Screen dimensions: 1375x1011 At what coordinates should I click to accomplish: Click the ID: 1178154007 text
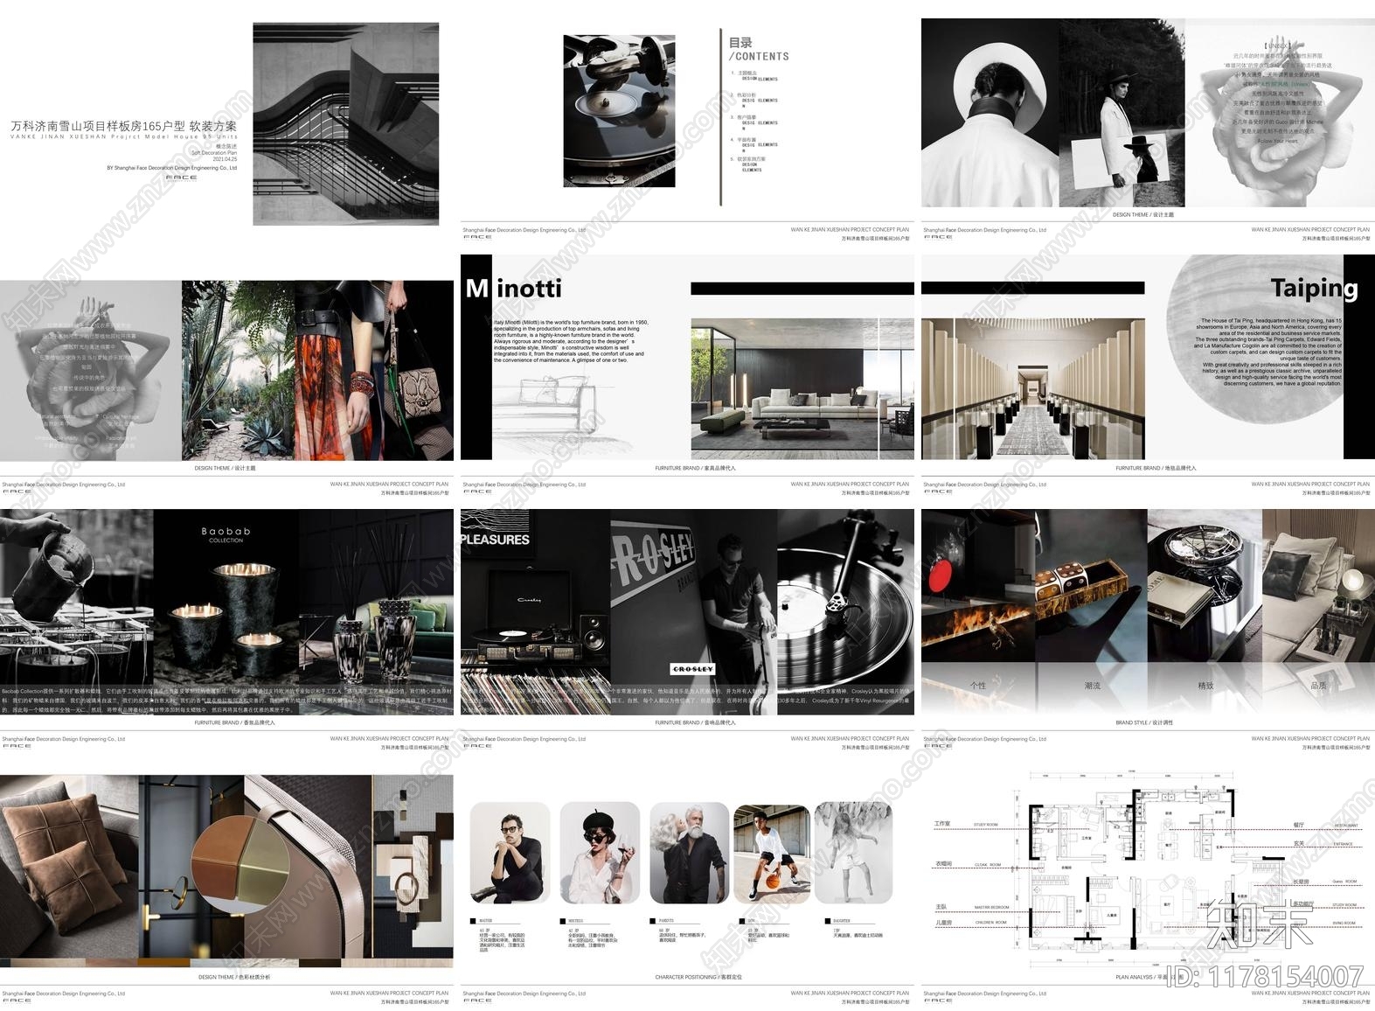(1265, 976)
